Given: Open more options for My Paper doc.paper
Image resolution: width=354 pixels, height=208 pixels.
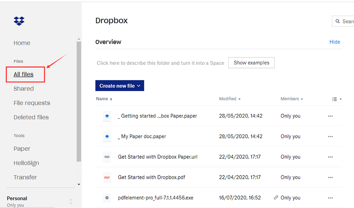Looking at the screenshot, I should [330, 136].
